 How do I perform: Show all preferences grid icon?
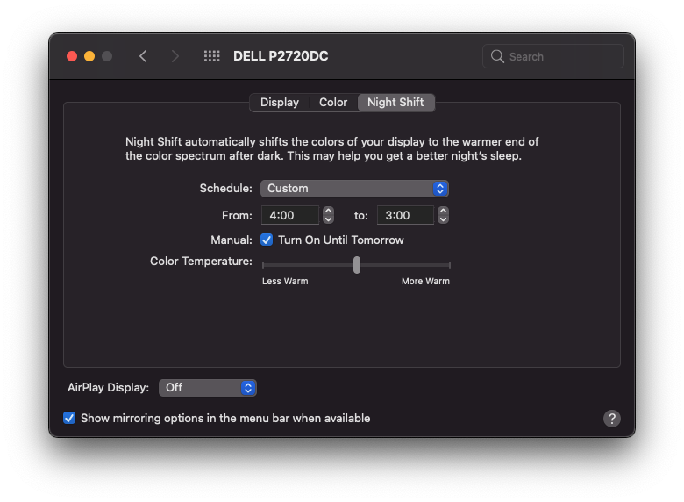[x=211, y=56]
